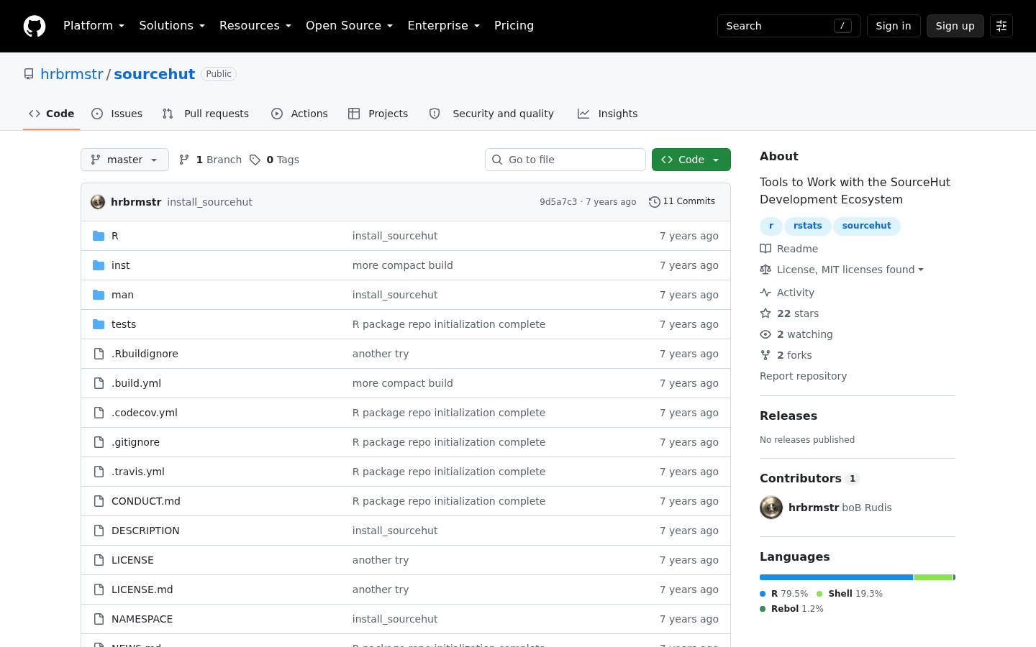Viewport: 1036px width, 647px height.
Task: Open the rstats topic tag
Action: pyautogui.click(x=808, y=226)
